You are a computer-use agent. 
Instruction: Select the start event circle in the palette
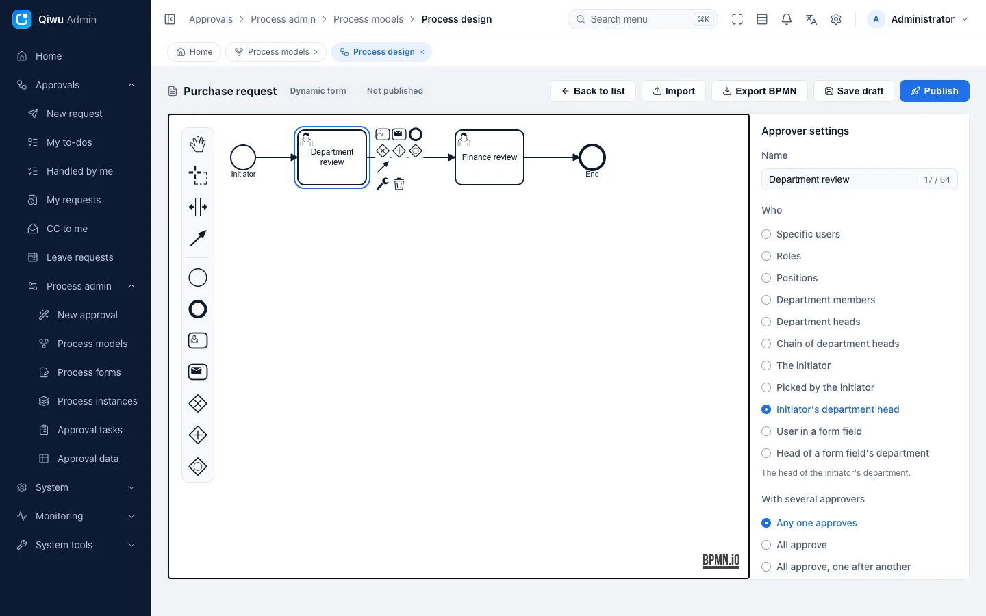coord(198,277)
